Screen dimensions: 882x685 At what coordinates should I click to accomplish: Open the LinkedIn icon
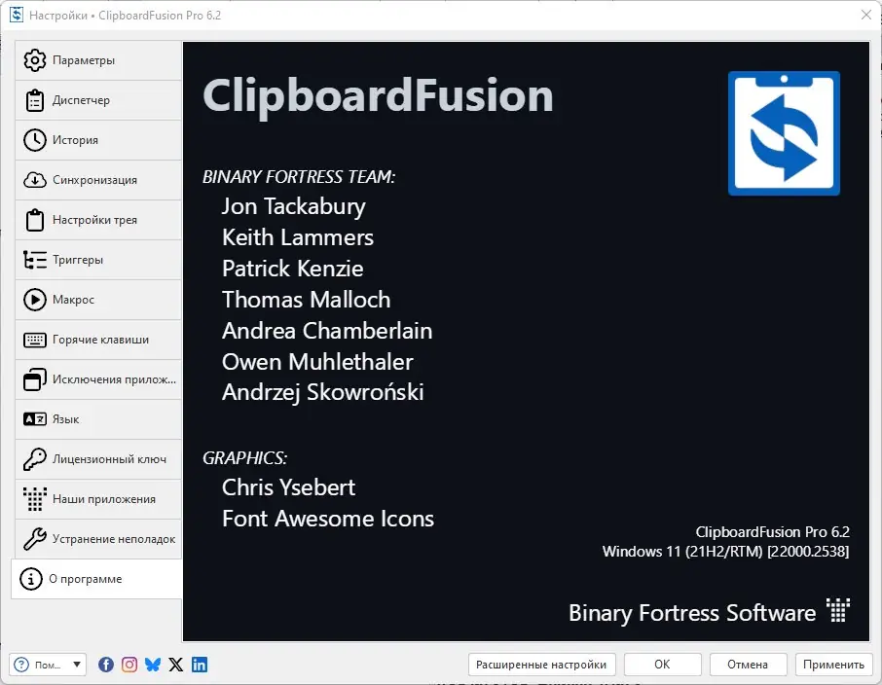pyautogui.click(x=199, y=665)
